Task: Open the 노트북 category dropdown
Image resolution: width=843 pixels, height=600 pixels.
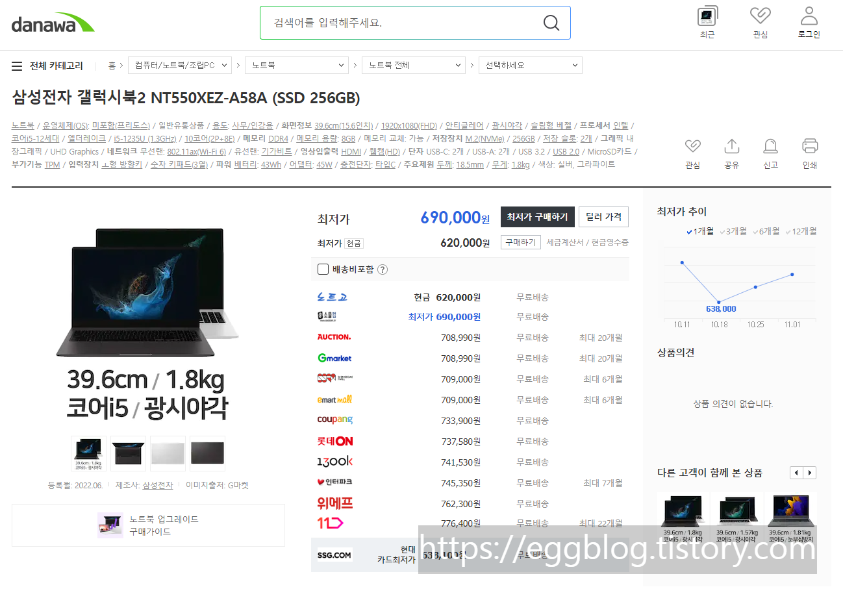Action: point(297,66)
